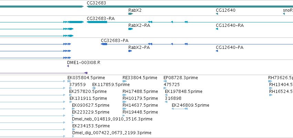Click the CG32683-PA protein label
Screen dimensions: 293x138
tap(115, 41)
